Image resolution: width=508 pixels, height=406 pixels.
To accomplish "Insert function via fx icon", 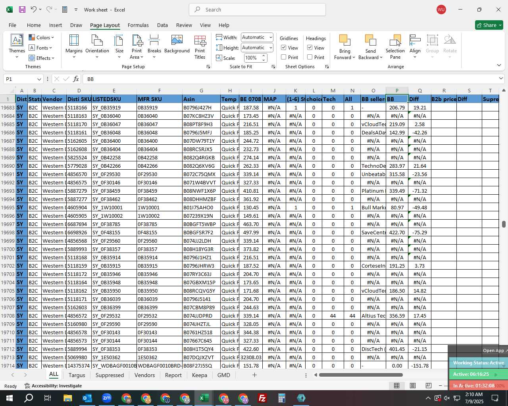I will [76, 79].
